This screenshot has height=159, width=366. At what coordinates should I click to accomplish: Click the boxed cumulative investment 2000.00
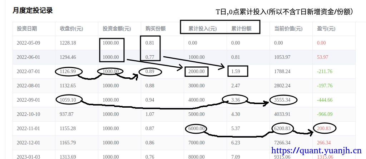197,71
